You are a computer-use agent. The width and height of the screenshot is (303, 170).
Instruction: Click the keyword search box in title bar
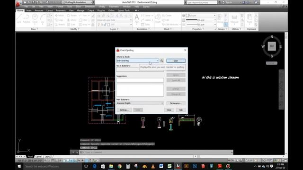click(202, 2)
